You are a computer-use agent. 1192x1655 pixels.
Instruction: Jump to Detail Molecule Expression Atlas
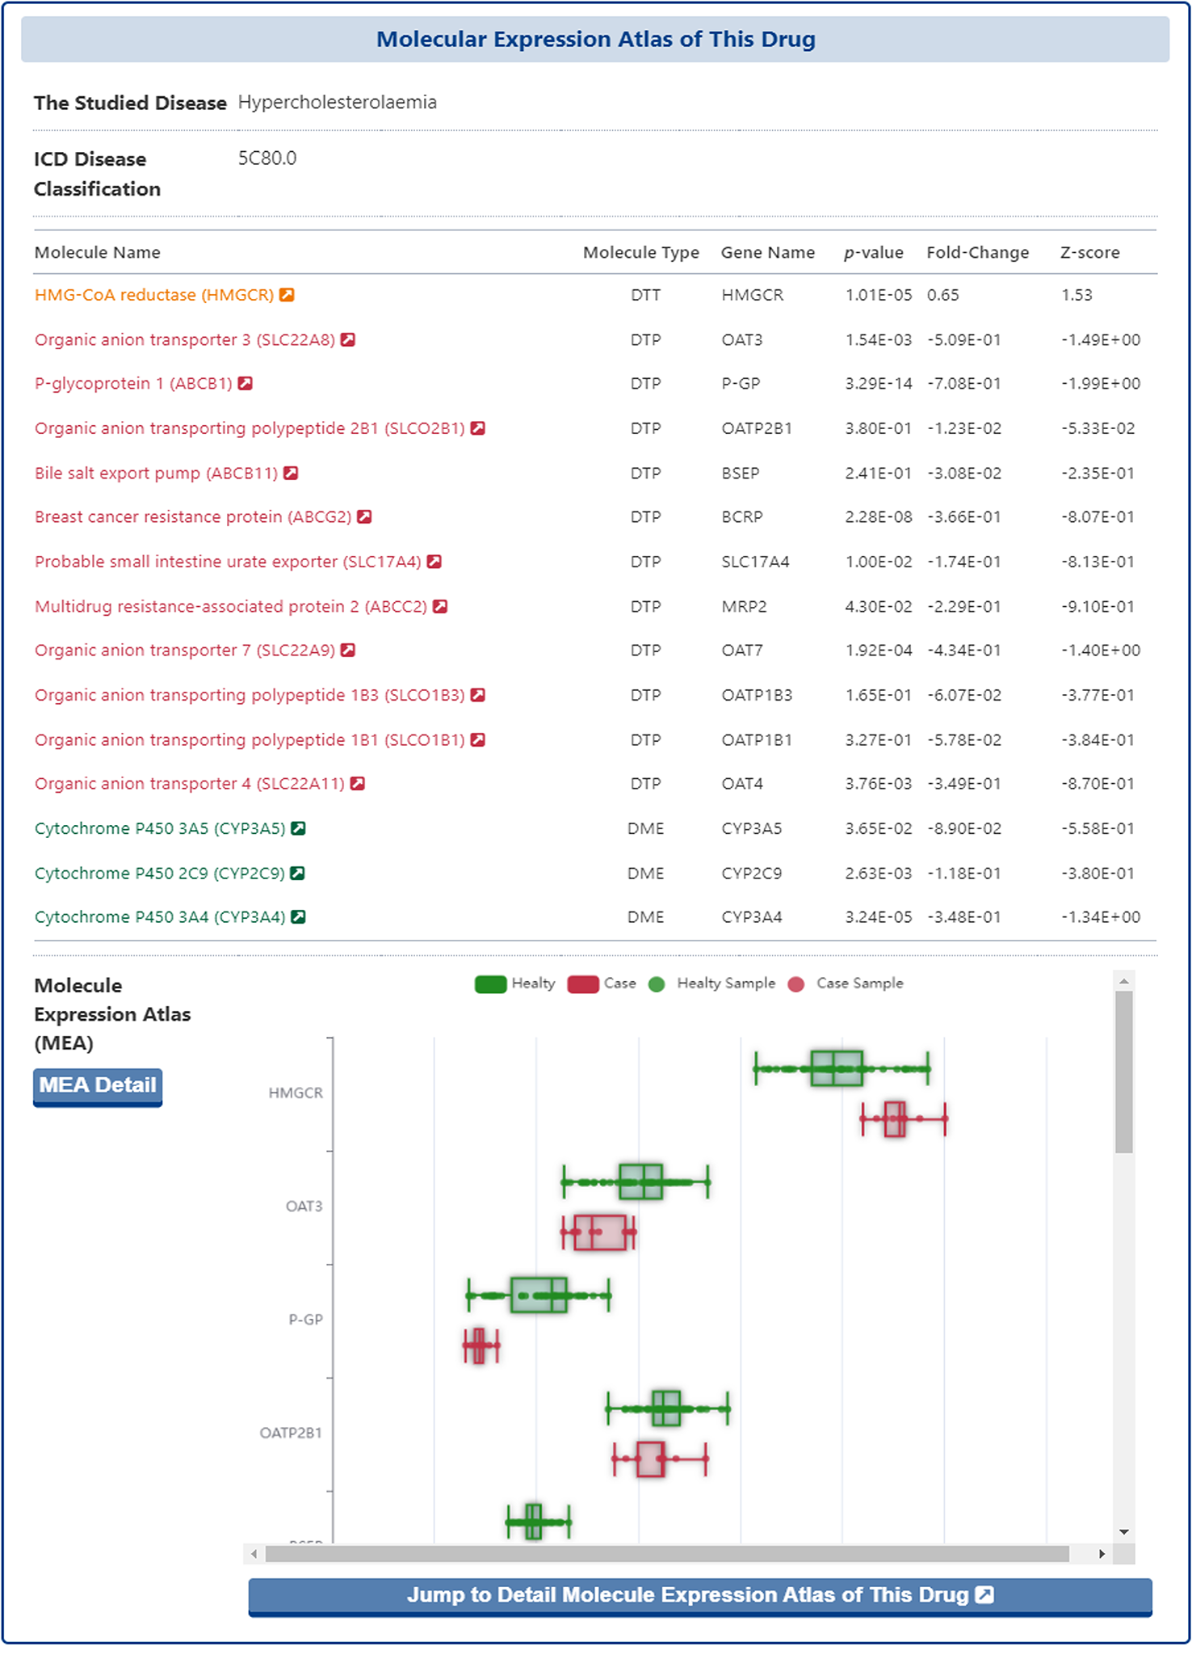pyautogui.click(x=699, y=1595)
